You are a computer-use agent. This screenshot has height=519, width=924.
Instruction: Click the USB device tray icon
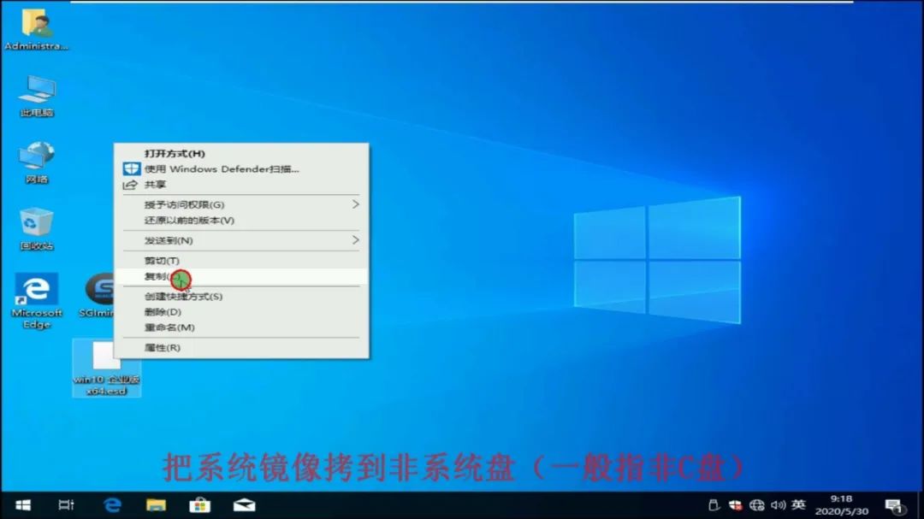coord(714,505)
